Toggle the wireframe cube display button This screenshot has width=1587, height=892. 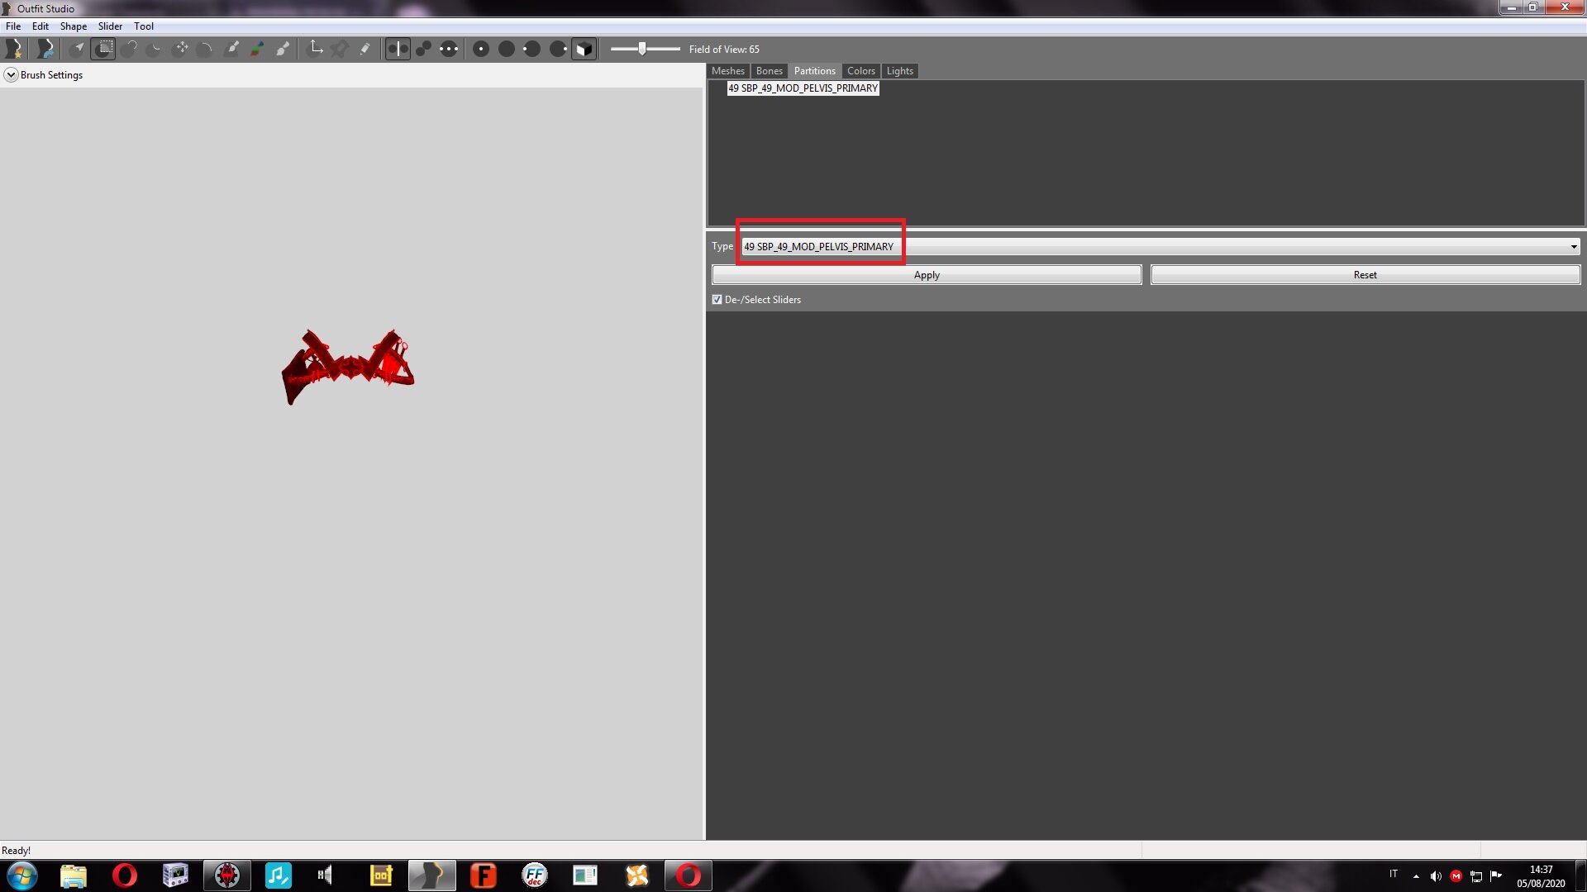[x=584, y=49]
